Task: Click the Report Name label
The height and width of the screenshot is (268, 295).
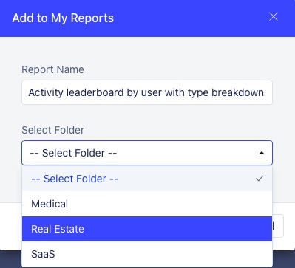Action: (52, 69)
